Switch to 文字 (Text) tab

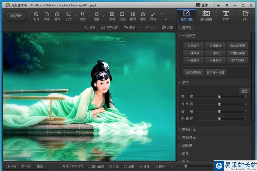(226, 16)
